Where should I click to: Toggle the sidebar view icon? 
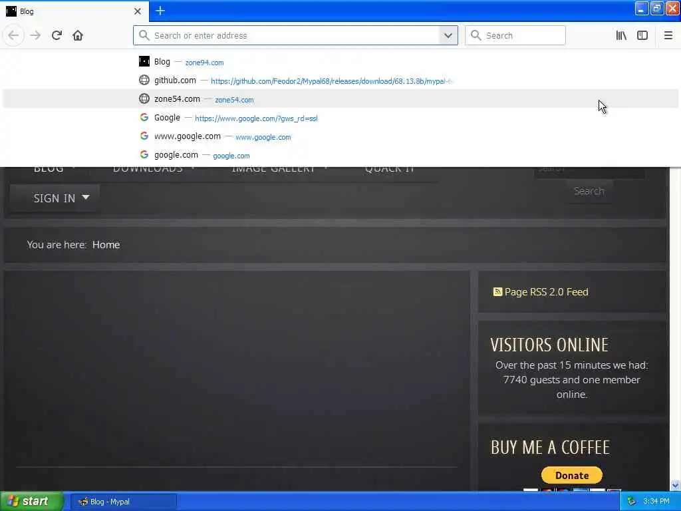642,36
